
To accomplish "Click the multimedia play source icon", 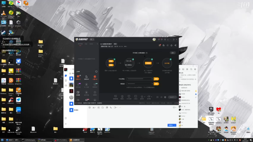I will [x=136, y=96].
